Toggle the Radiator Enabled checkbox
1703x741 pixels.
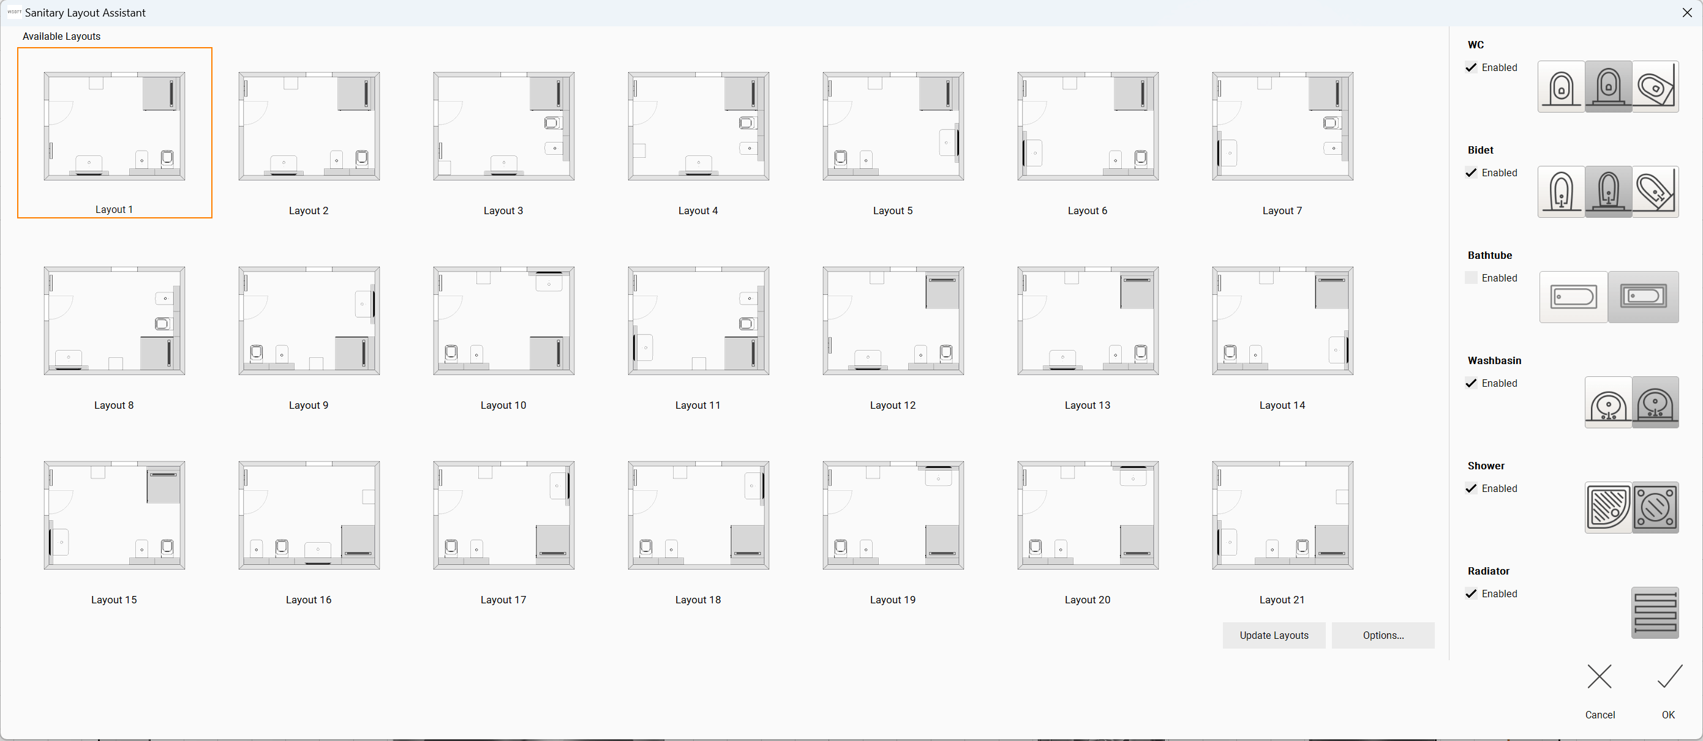tap(1471, 593)
